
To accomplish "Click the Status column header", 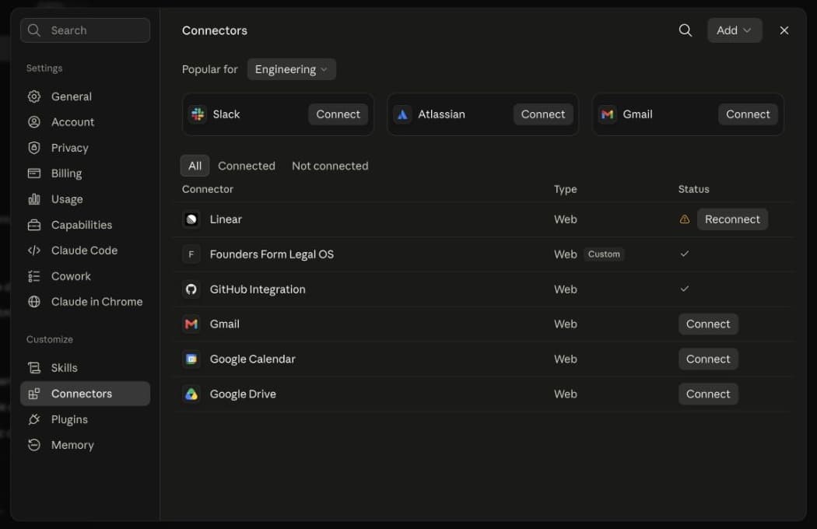I will tap(693, 189).
